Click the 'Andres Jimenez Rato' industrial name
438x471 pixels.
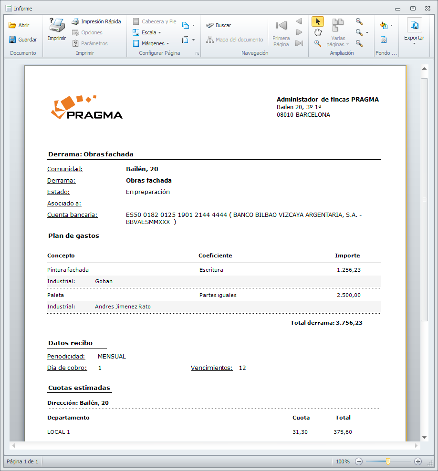[x=123, y=307]
